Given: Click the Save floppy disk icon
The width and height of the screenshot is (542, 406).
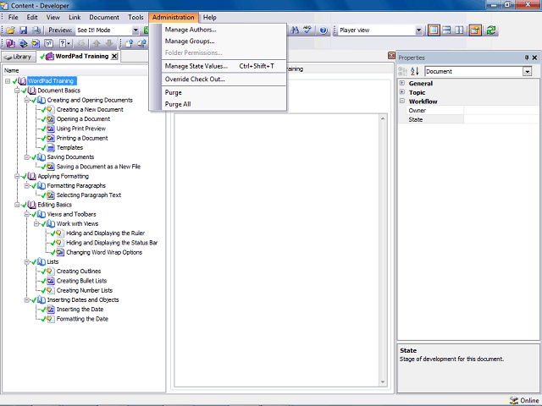Looking at the screenshot, I should 23,30.
